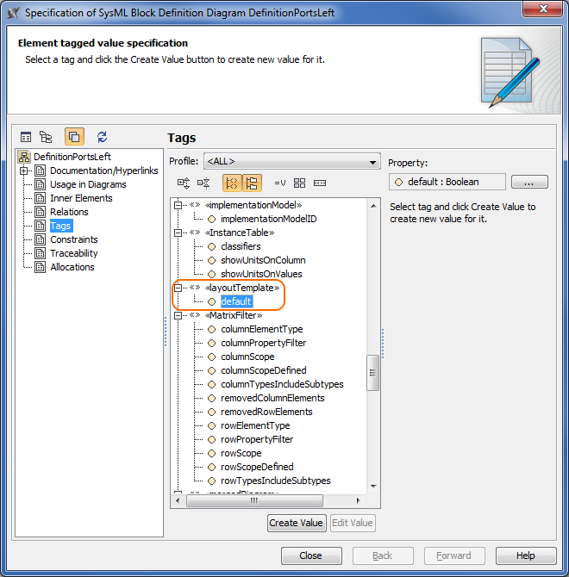Expand the Documentation/Hyperlinks tree node

[24, 171]
